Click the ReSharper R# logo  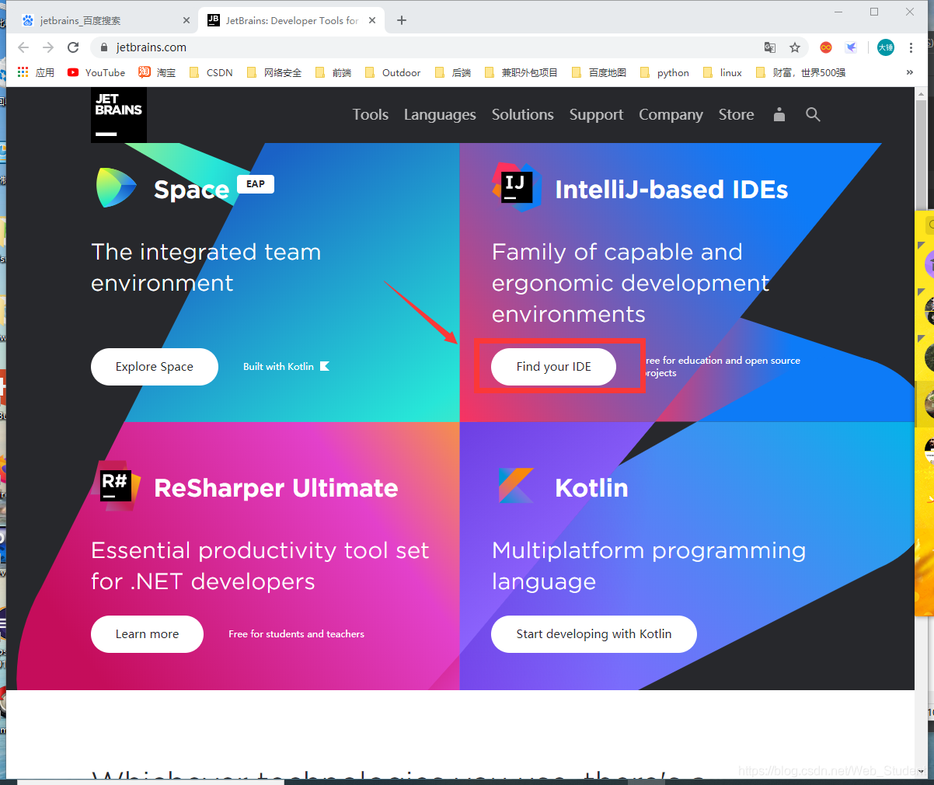coord(117,486)
